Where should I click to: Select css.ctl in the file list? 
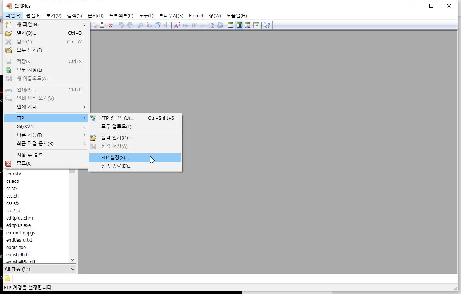pos(12,196)
